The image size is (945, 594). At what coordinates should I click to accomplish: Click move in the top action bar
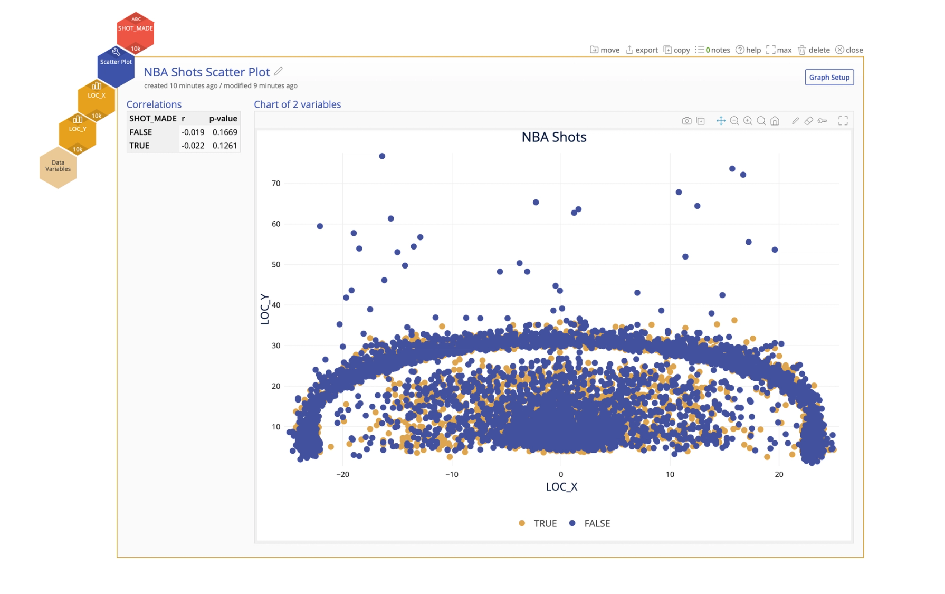605,50
